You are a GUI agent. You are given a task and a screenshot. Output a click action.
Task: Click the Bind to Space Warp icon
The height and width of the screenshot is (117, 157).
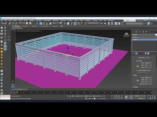pos(16,23)
